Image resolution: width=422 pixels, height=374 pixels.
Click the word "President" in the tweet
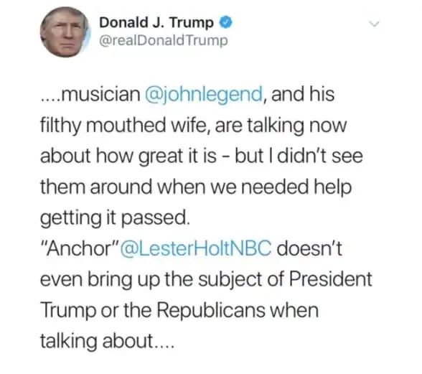[x=331, y=279]
